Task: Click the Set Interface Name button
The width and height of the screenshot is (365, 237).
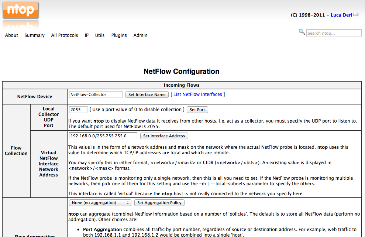Action: coord(147,95)
